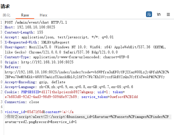Image resolution: width=174 pixels, height=135 pixels.
Task: Click the service_token cookie value
Action: point(124,97)
